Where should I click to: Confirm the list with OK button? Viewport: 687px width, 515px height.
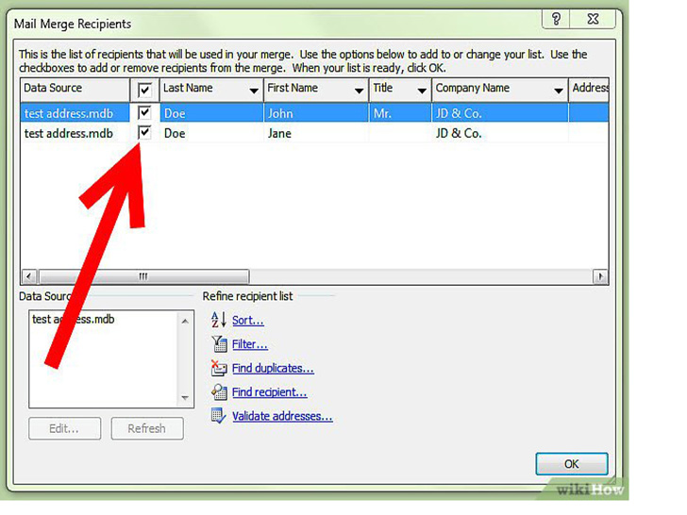571,464
